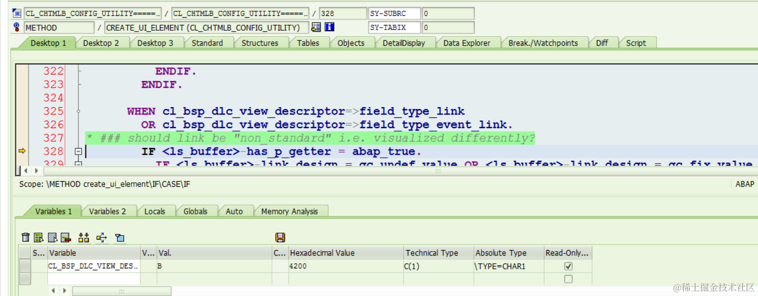The height and width of the screenshot is (296, 758).
Task: Click the yellow current-line arrow at line 328
Action: click(22, 151)
